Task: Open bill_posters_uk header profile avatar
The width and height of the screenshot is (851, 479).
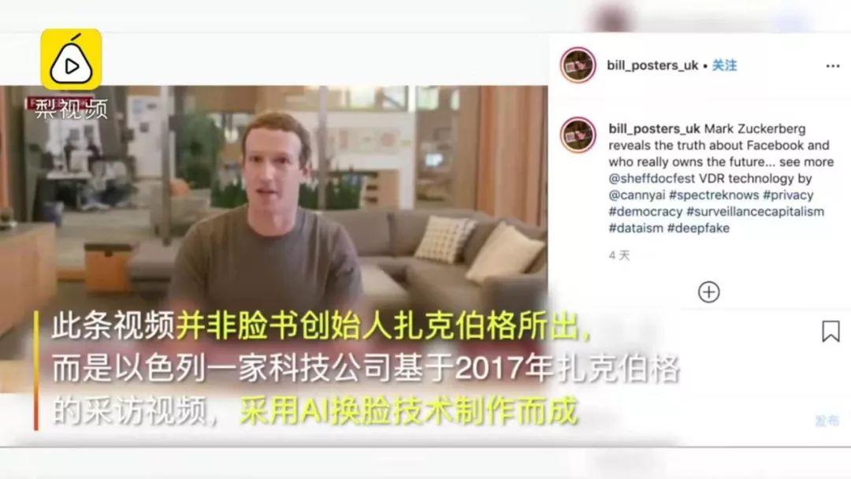Action: [578, 65]
